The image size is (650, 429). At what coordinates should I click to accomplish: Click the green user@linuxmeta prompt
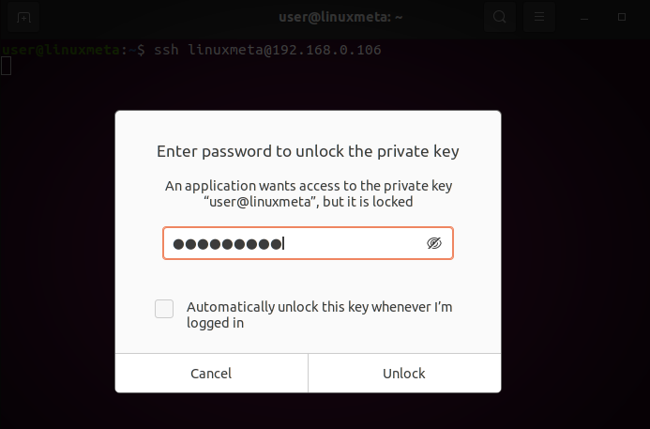coord(61,50)
